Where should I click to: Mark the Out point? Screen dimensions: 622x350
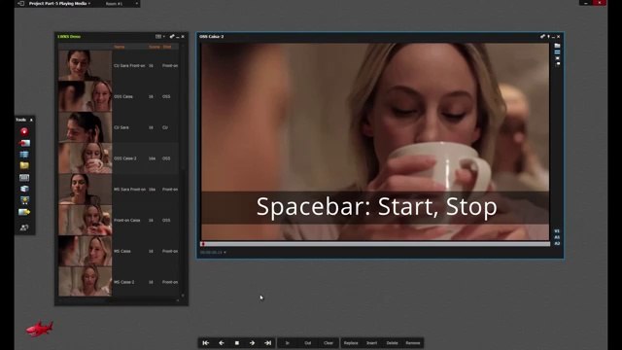(x=308, y=343)
